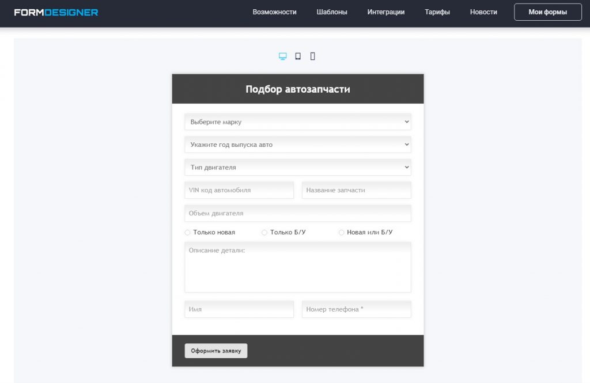Open the "Интеграции" navigation link
This screenshot has width=590, height=383.
(x=386, y=12)
